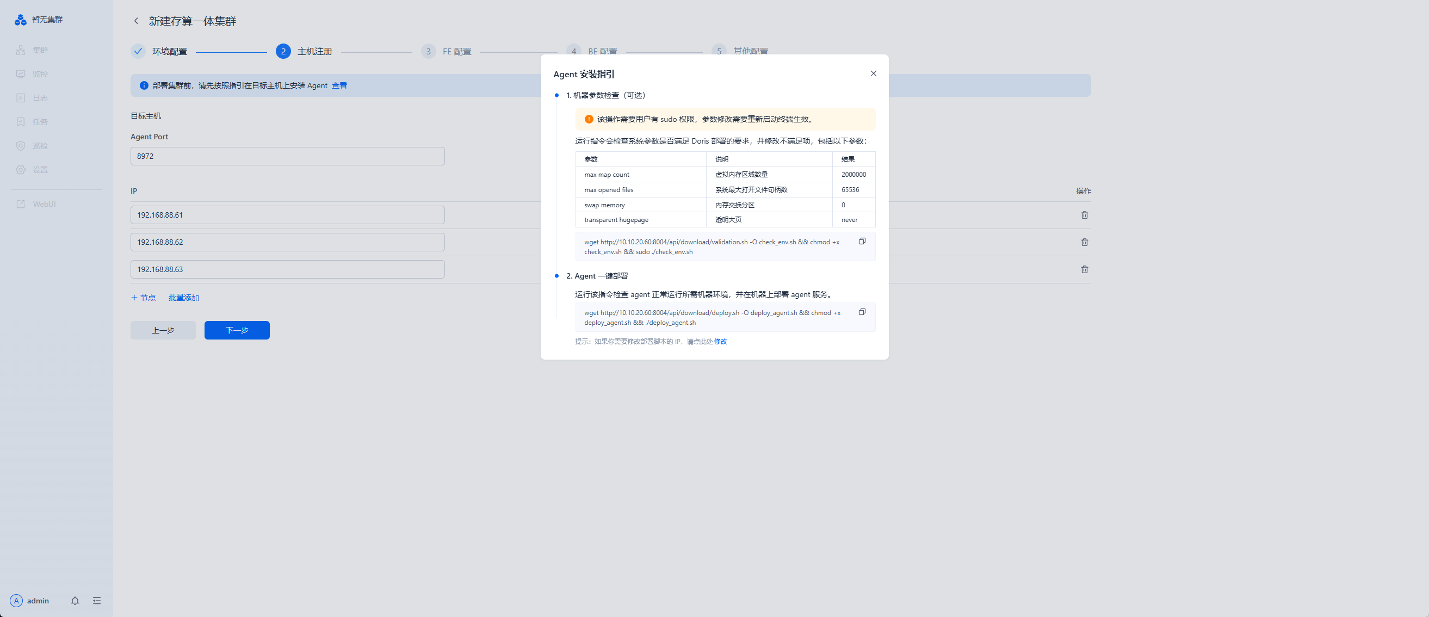Screen dimensions: 1429x617
Task: Delete the 192.168.88.63 host row
Action: point(1084,269)
